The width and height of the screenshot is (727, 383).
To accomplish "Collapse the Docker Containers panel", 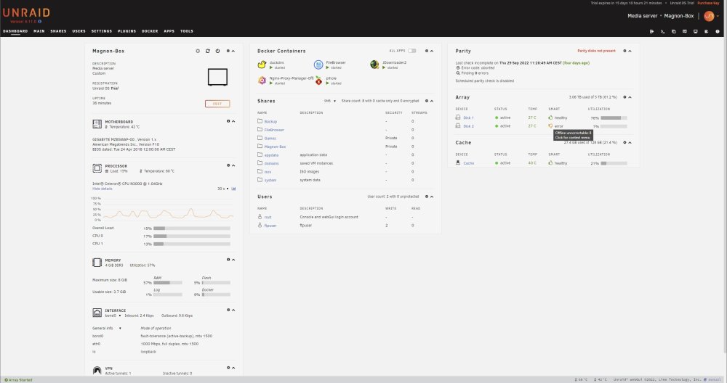I will pos(432,51).
